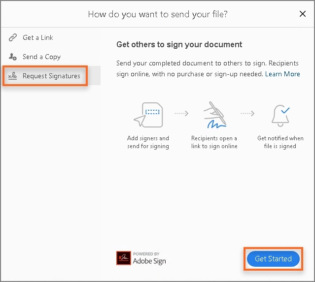Click the 'Powered by Adobe Sign' text
The height and width of the screenshot is (282, 315).
click(149, 259)
